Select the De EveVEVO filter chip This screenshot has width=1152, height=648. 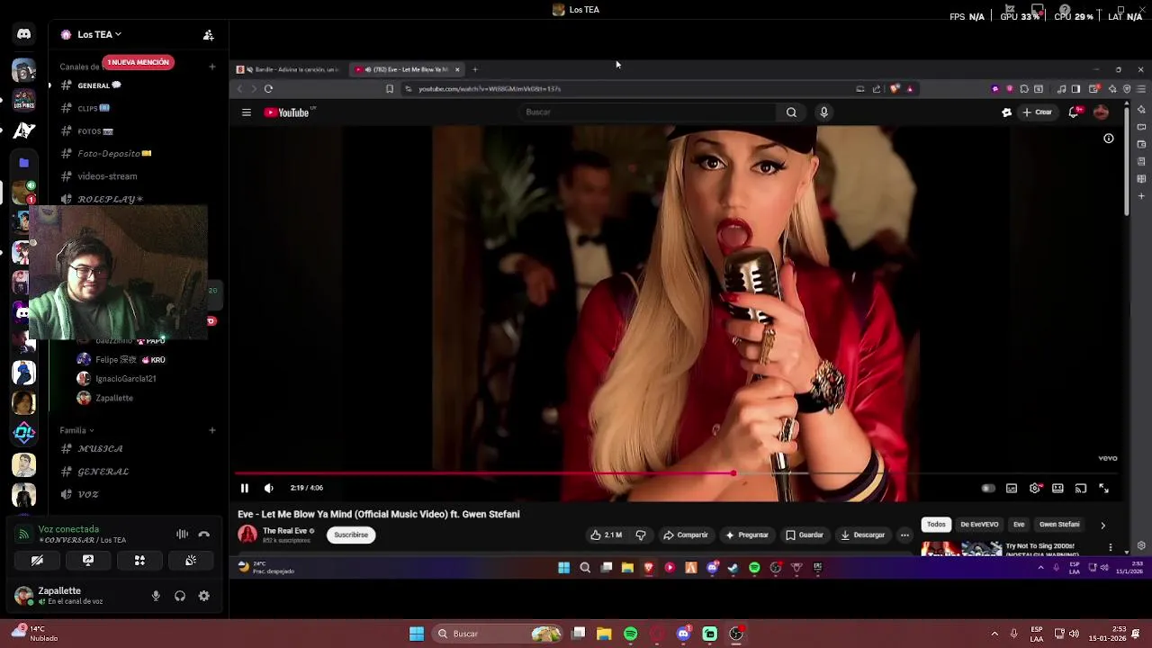[979, 525]
